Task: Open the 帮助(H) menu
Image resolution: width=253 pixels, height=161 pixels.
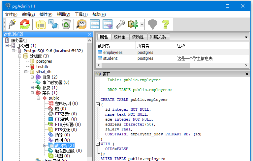Action: coord(99,14)
